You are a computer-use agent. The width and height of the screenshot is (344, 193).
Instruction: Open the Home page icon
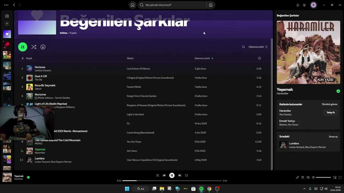click(x=132, y=5)
